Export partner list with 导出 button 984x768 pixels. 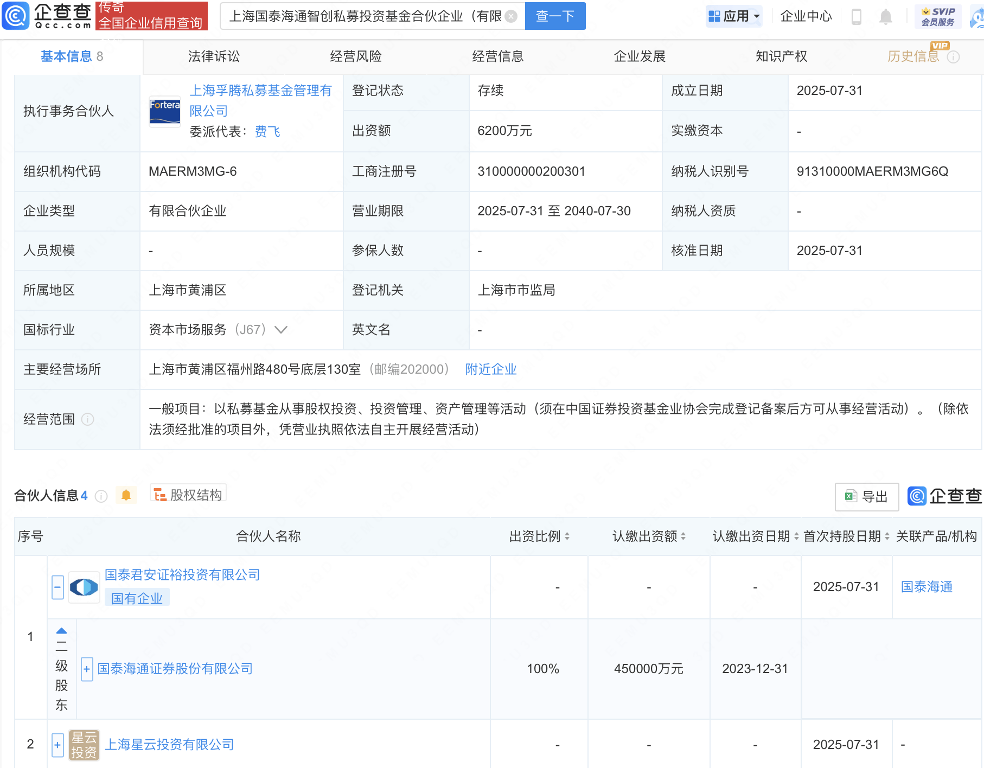[867, 496]
